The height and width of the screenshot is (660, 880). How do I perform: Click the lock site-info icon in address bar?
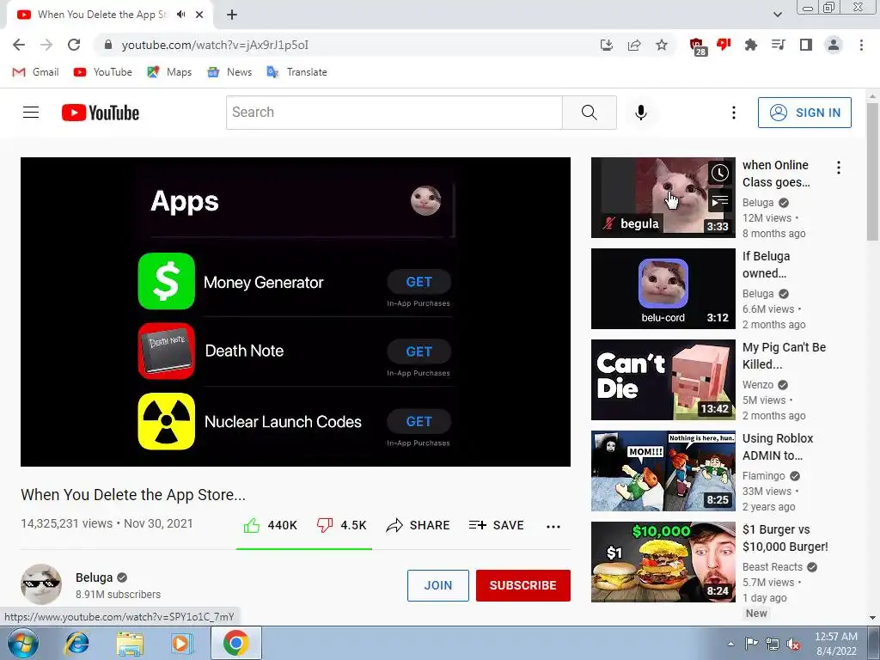click(108, 45)
